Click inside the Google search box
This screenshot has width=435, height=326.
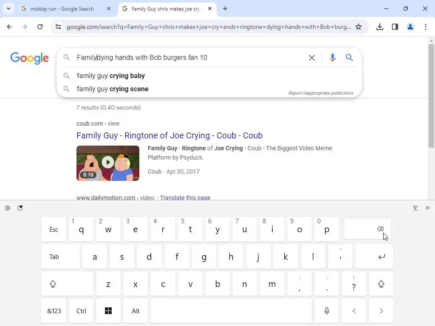click(189, 57)
